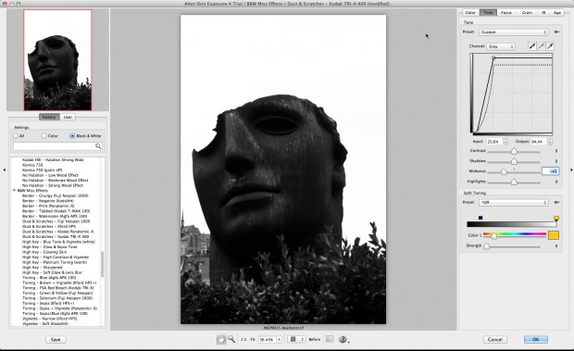Select the Hand pan tool
Image resolution: width=574 pixels, height=351 pixels.
pos(221,339)
